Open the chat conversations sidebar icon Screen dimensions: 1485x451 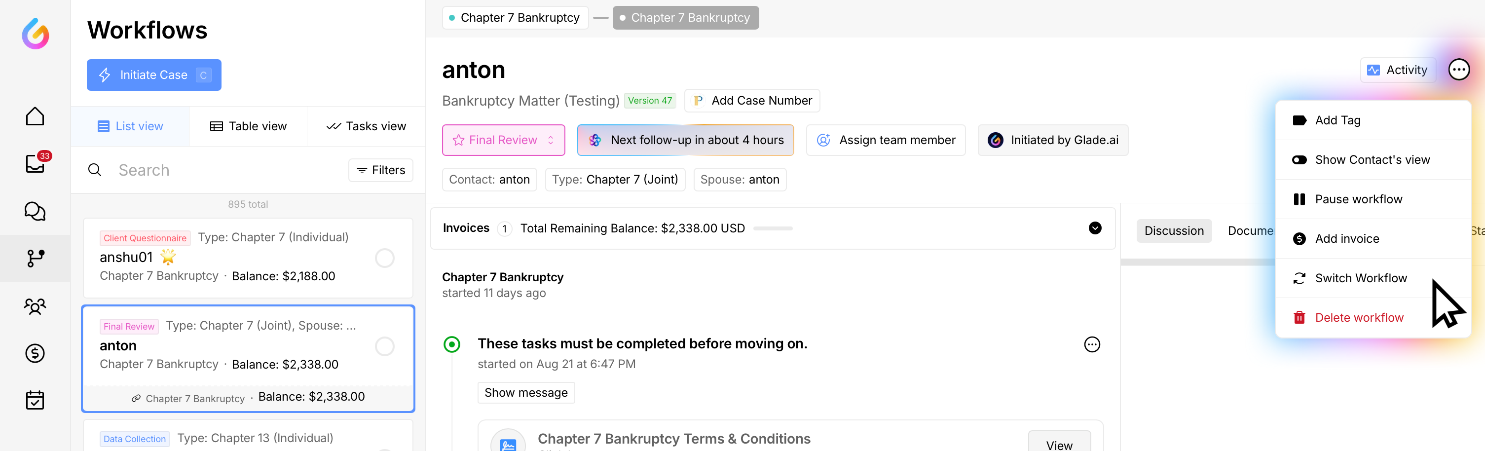tap(35, 211)
